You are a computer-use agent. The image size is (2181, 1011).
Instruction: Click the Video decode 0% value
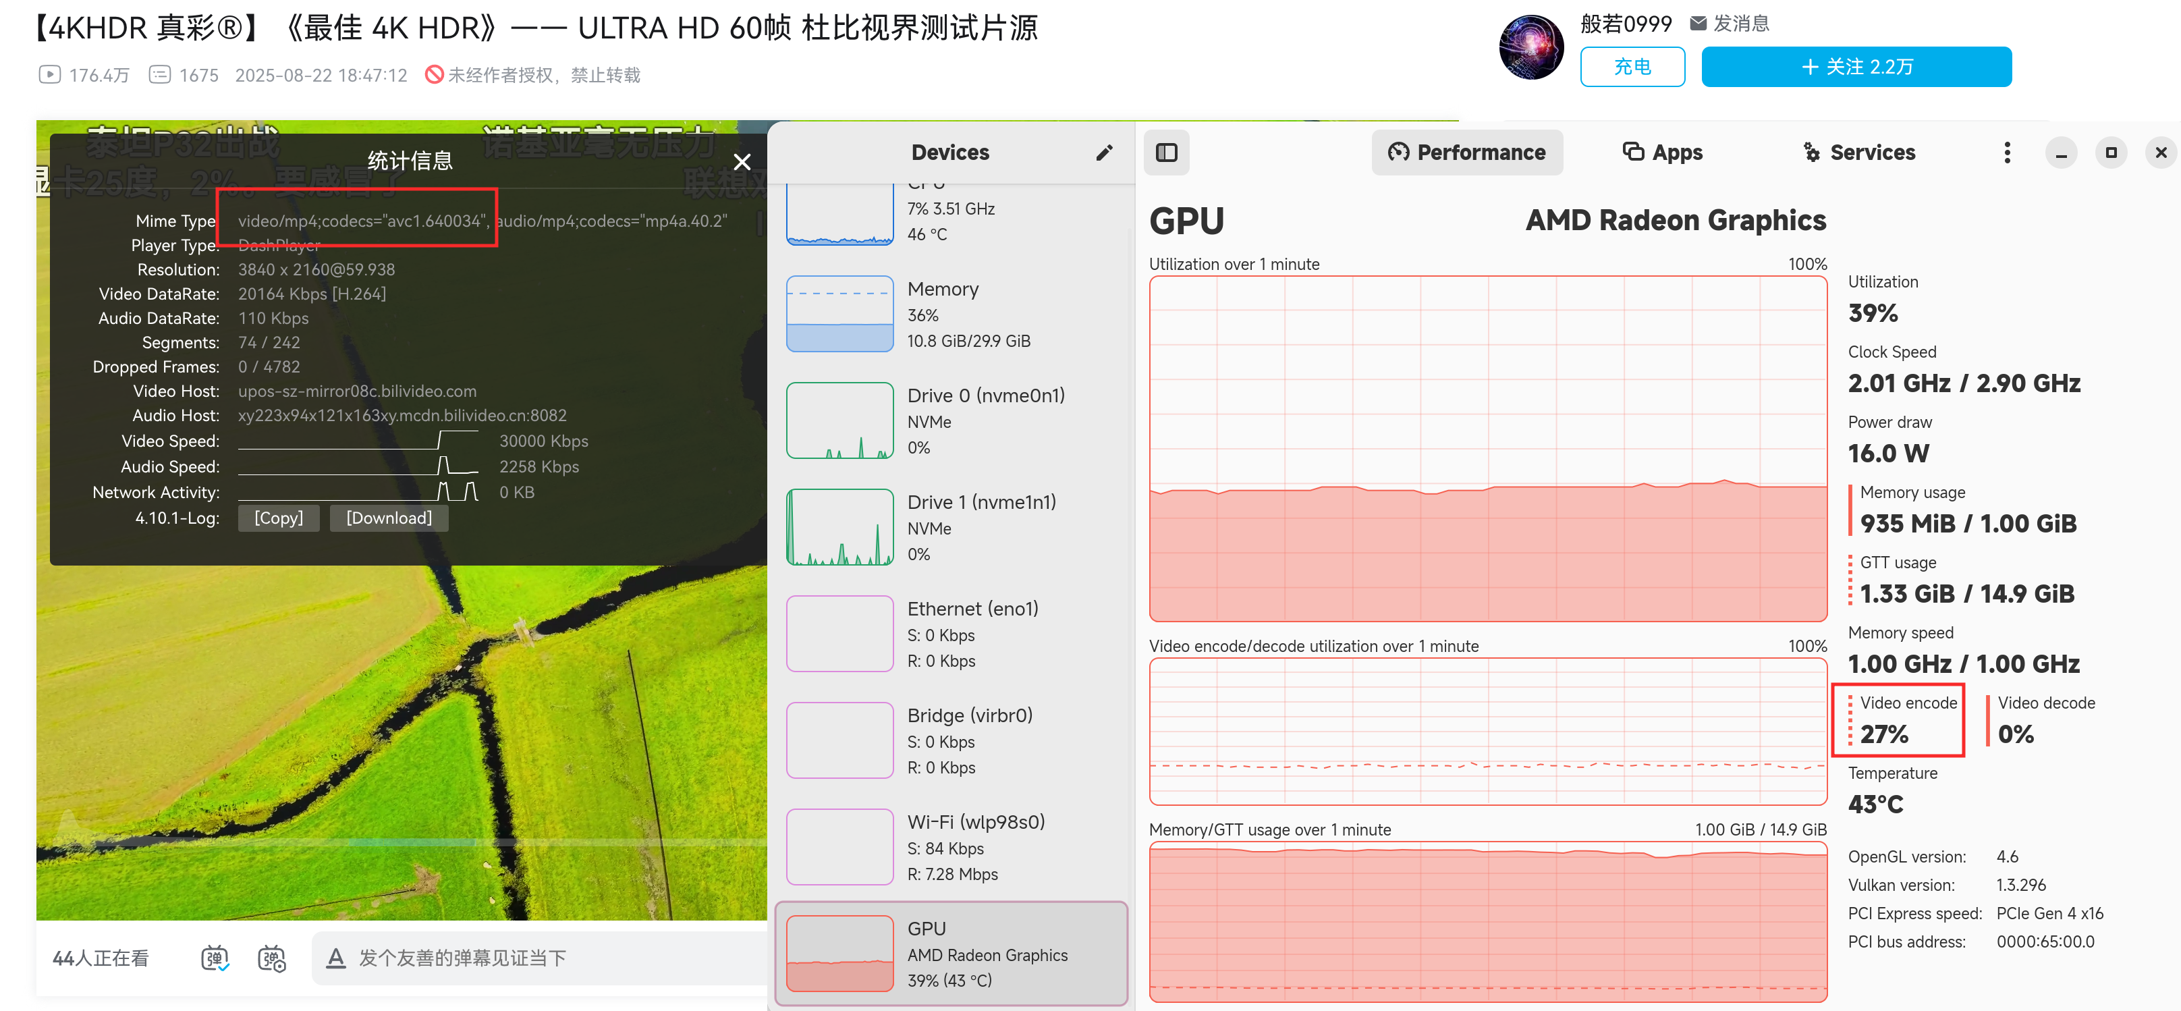click(x=2015, y=733)
